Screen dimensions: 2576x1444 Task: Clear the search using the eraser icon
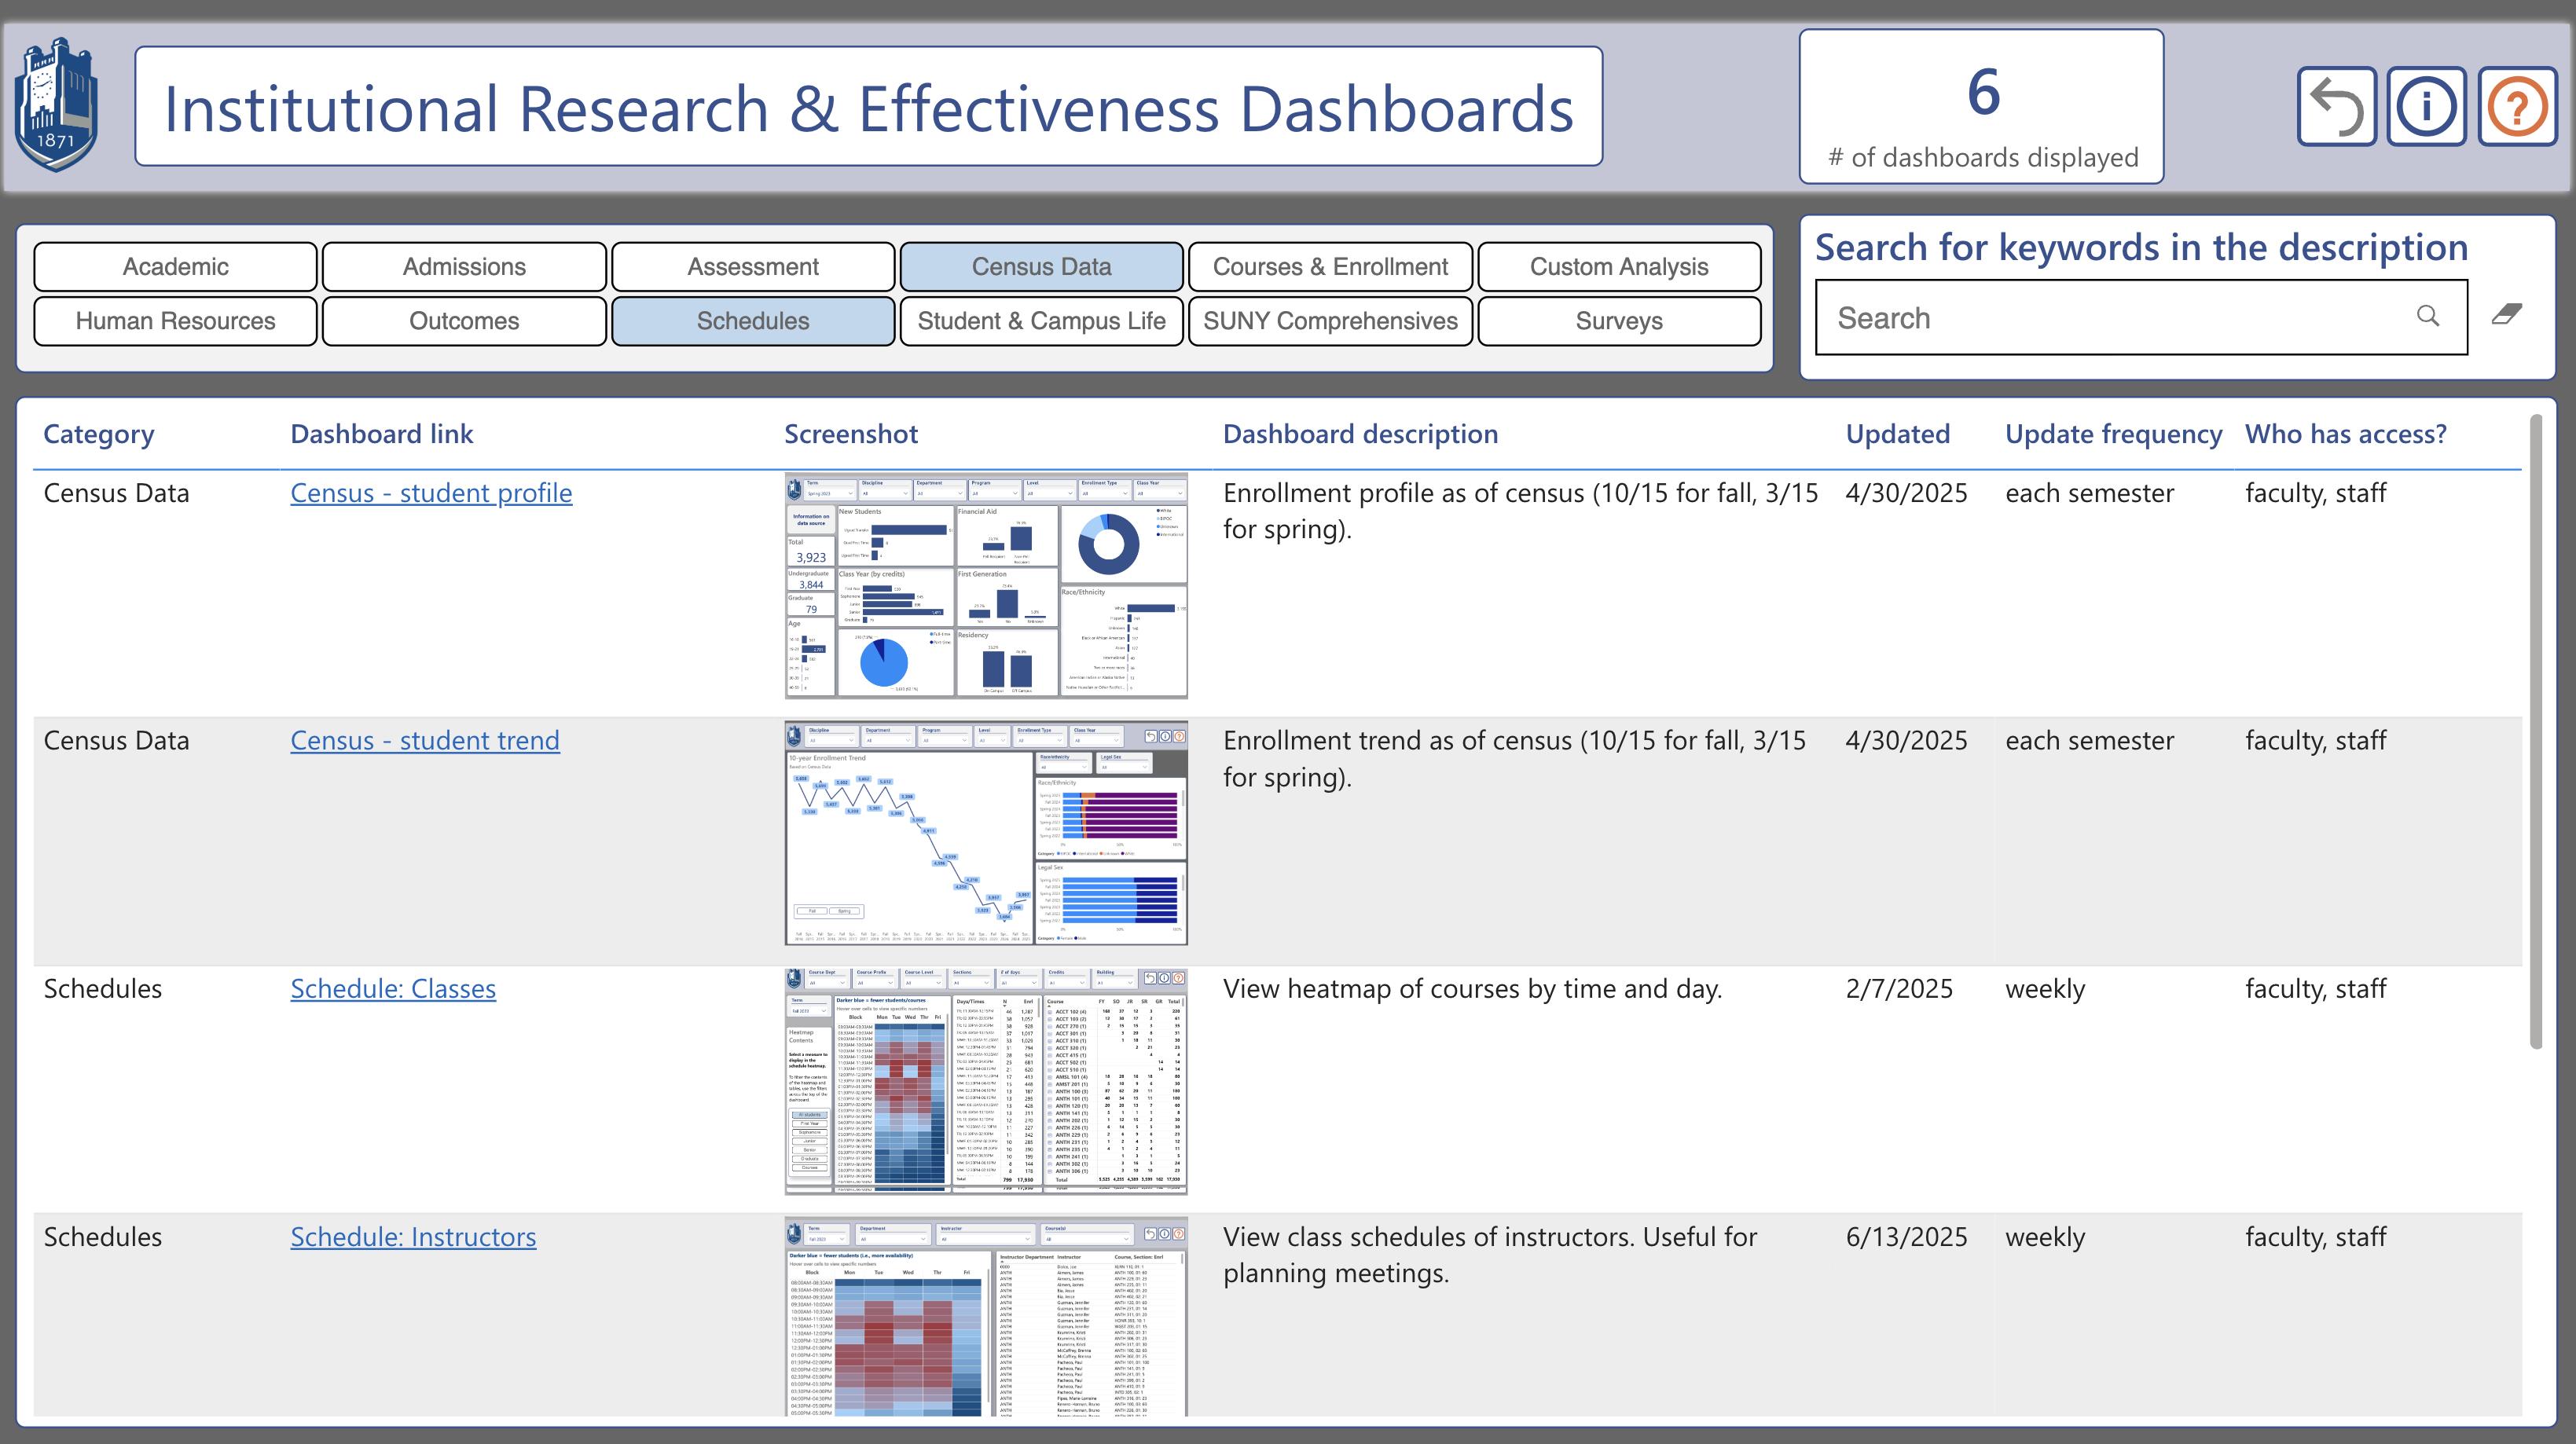(x=2508, y=316)
